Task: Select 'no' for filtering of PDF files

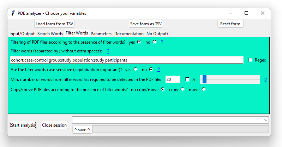Action: click(x=155, y=42)
